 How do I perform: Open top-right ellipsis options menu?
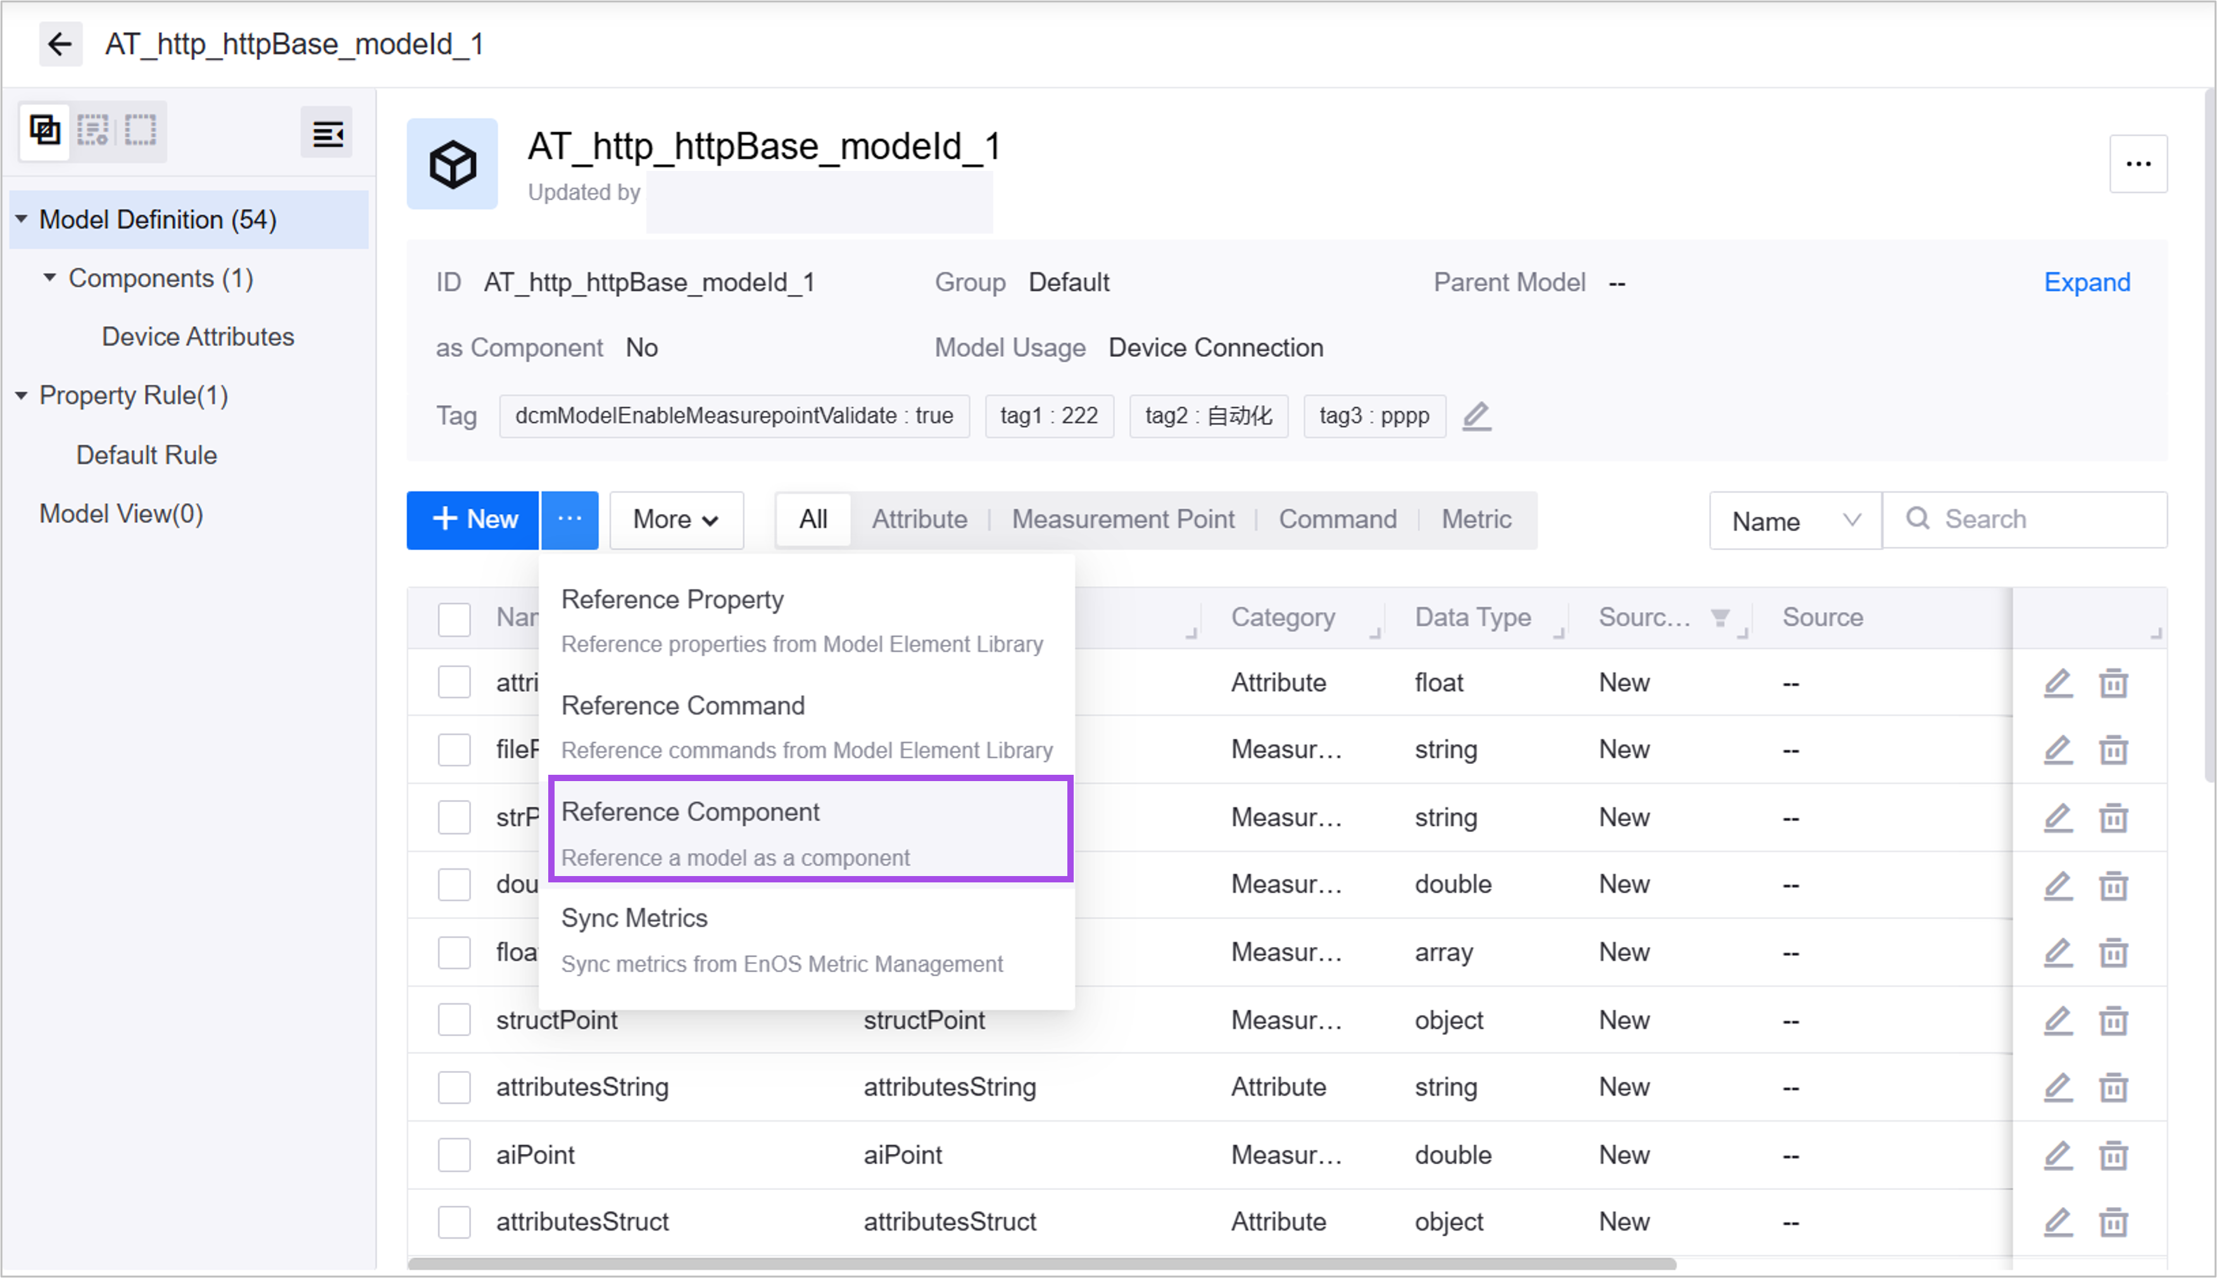click(x=2138, y=164)
